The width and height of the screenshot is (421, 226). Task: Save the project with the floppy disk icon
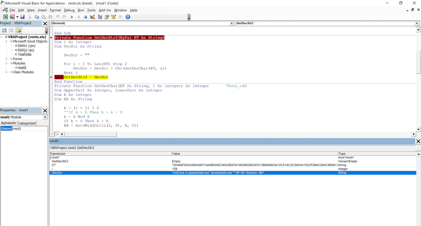tap(22, 17)
